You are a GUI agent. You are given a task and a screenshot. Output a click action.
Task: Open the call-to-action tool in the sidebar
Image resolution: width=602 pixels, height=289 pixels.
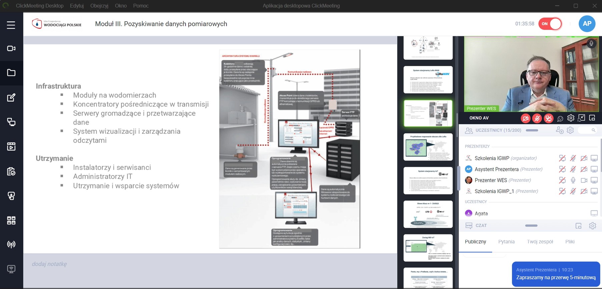click(11, 196)
